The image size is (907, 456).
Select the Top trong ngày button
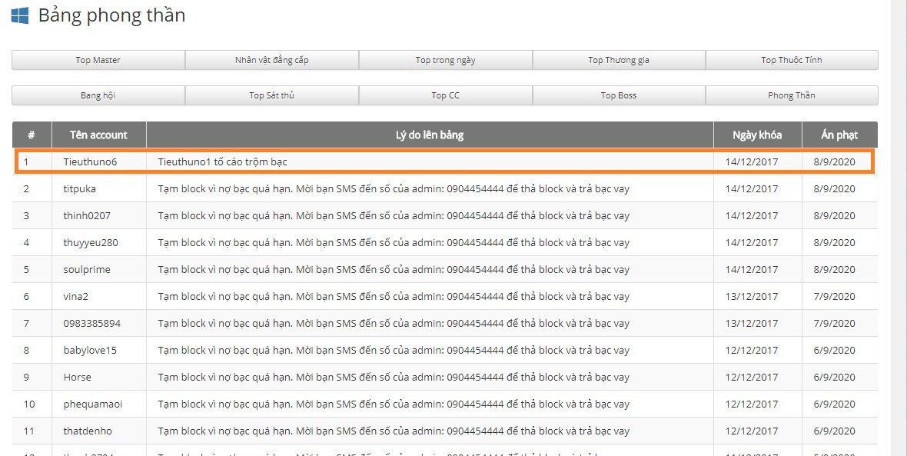[445, 60]
